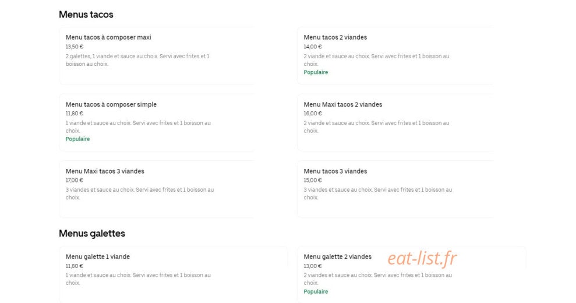This screenshot has height=303, width=576.
Task: Click the 13,50 € price label
Action: 75,47
